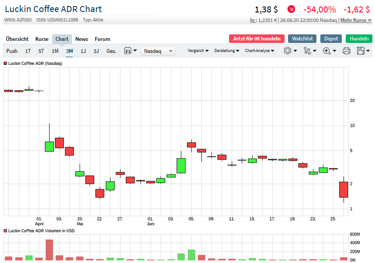This screenshot has width=375, height=263.
Task: Click red legend square for Luckin Coffee ADR (Nasdaq)
Action: [x=5, y=64]
